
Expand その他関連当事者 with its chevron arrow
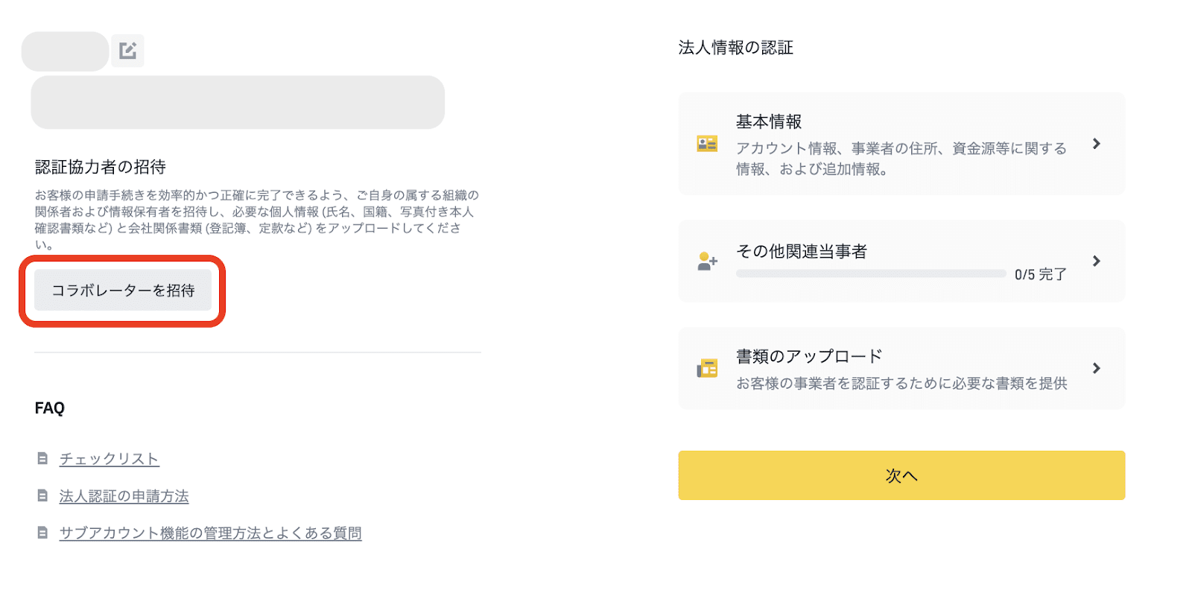1096,261
